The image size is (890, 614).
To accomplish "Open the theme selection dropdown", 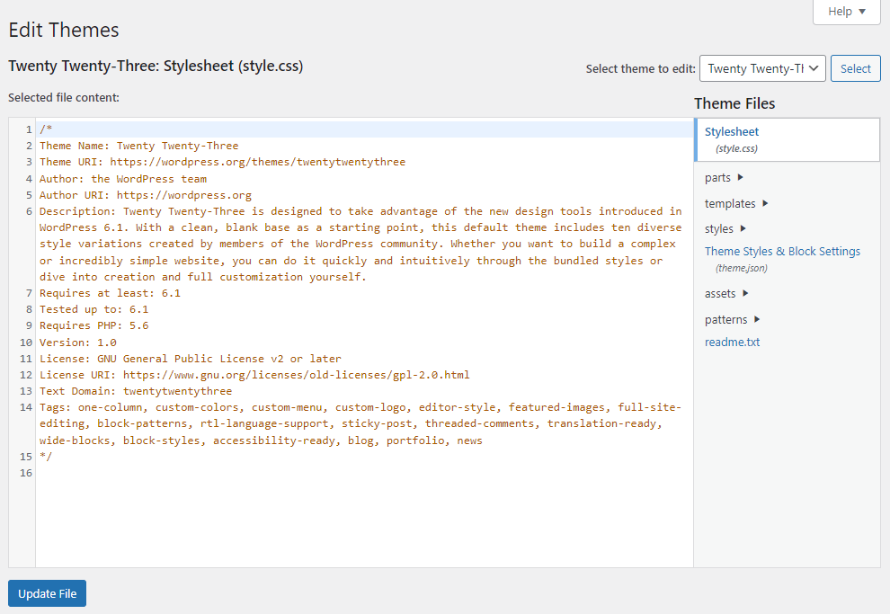I will (762, 67).
